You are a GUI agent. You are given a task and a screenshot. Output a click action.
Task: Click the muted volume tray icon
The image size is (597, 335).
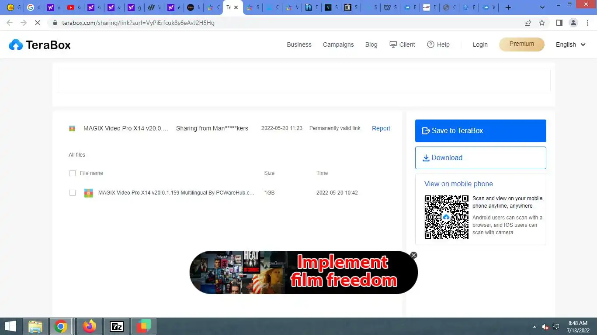[545, 327]
